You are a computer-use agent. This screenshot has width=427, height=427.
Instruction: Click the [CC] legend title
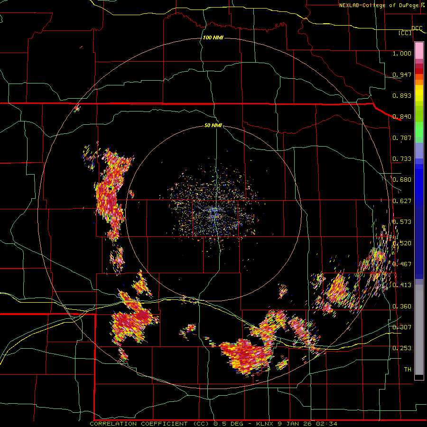point(405,33)
